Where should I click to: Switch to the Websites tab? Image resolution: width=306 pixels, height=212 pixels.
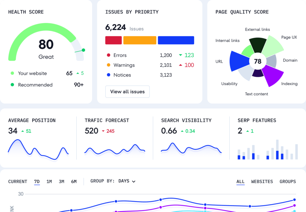tap(262, 182)
